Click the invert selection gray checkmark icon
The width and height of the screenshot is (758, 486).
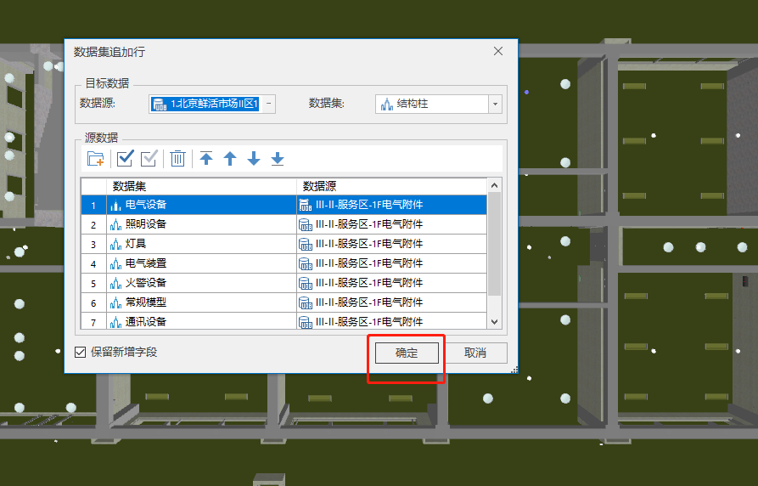[149, 158]
